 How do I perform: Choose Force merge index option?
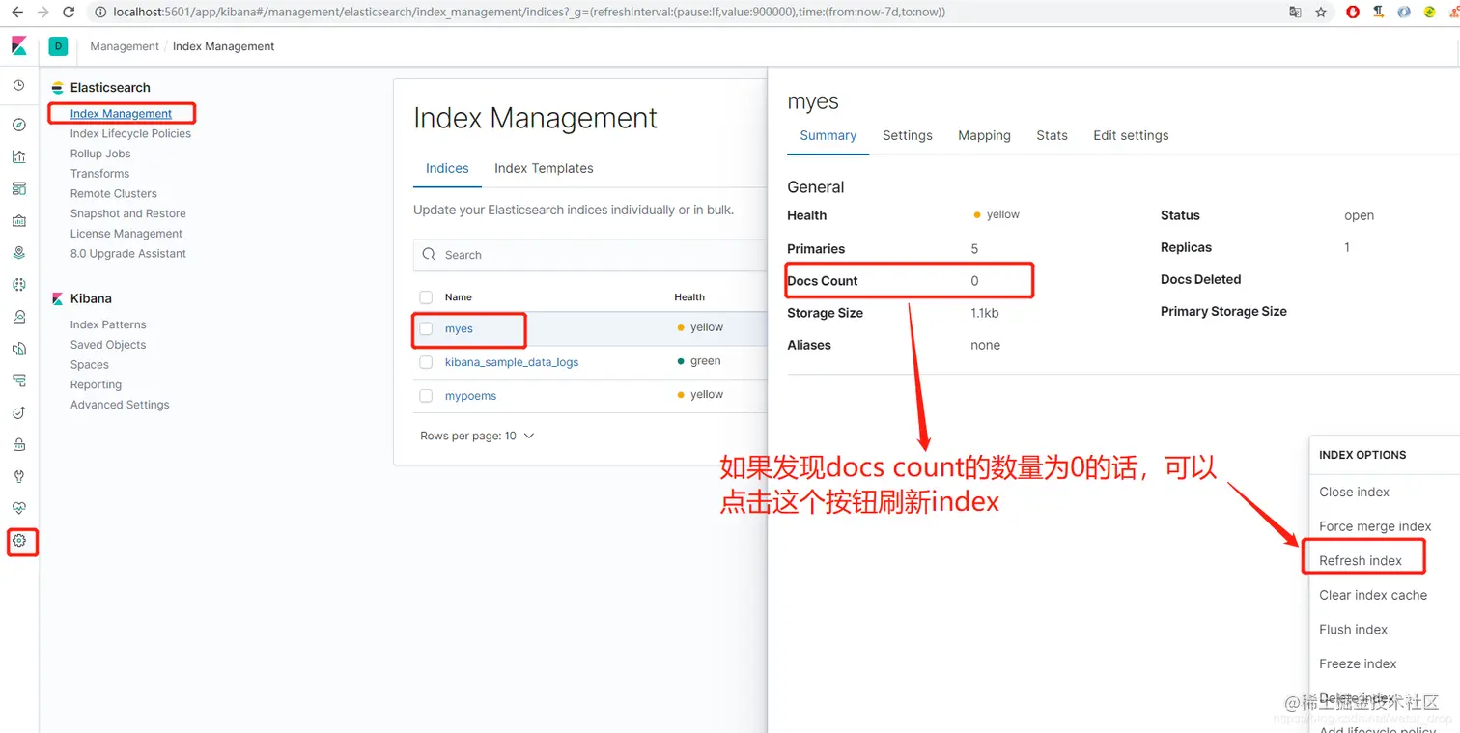point(1375,526)
